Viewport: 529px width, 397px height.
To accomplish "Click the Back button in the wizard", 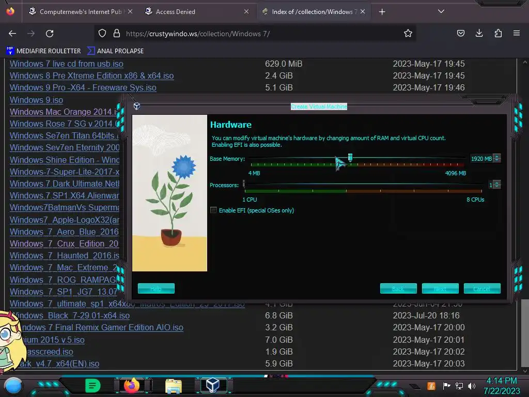I will coord(398,288).
